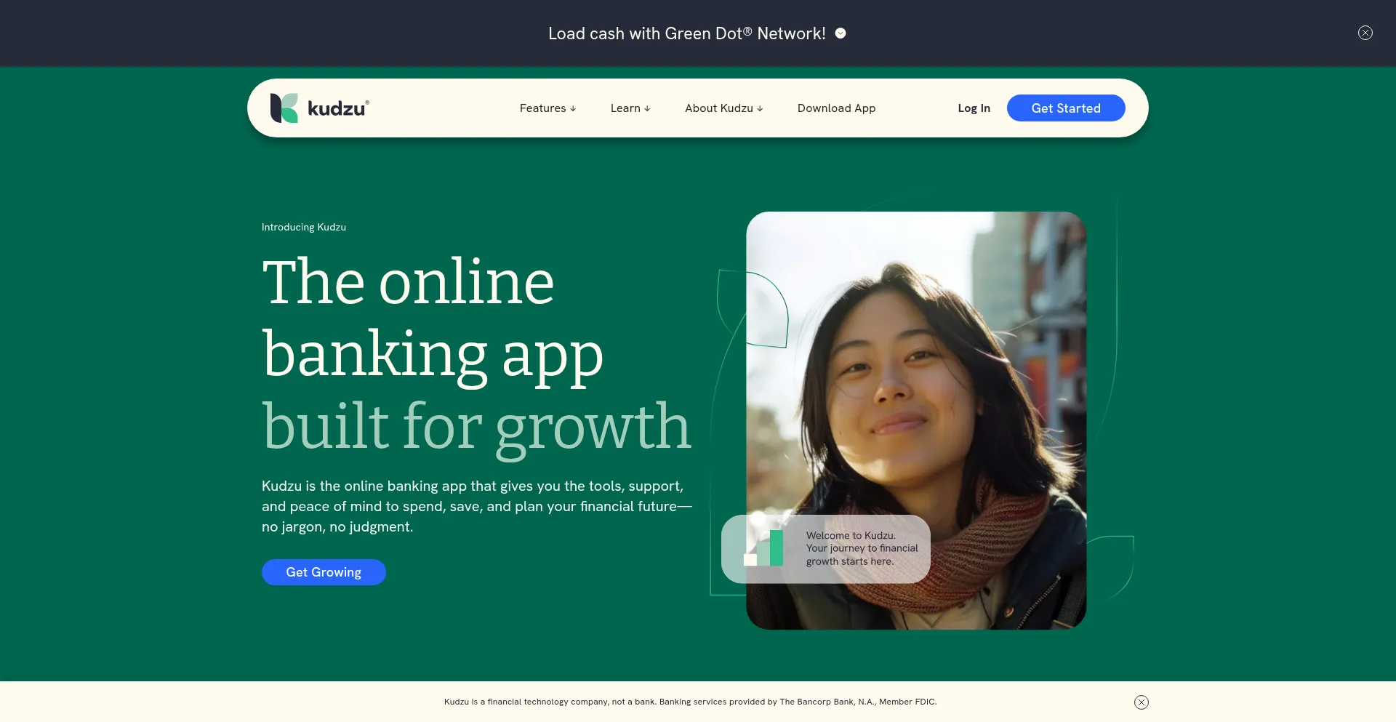Click the arrow next to Features
1396x722 pixels.
point(573,109)
